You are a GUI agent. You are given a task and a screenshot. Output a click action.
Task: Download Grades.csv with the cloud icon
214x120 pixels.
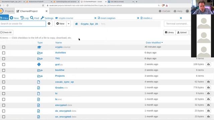coord(208,87)
